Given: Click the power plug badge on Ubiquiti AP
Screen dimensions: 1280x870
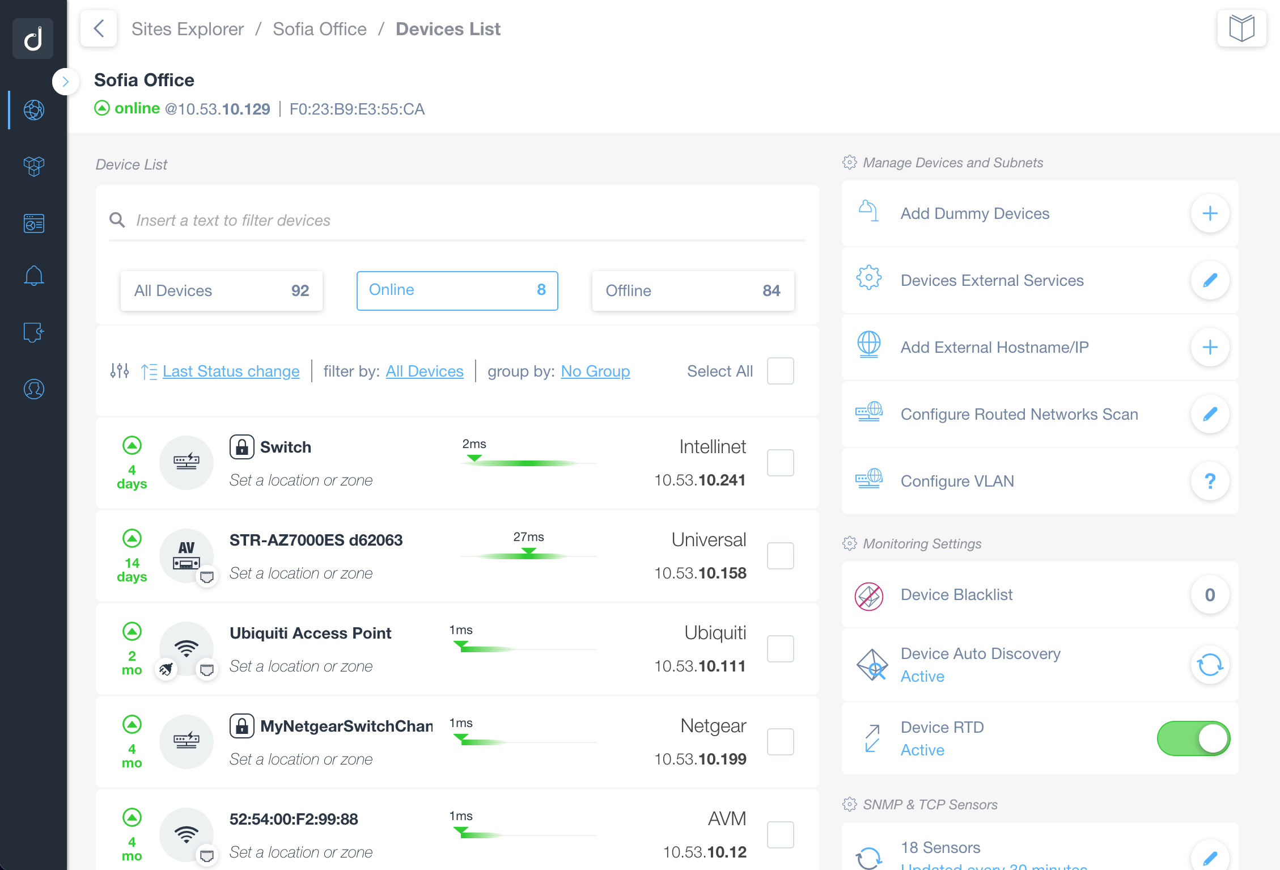Looking at the screenshot, I should click(x=166, y=670).
